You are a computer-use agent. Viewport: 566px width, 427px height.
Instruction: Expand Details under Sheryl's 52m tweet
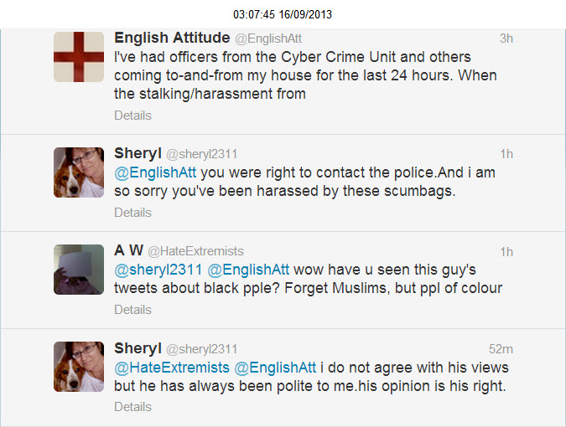click(x=133, y=407)
